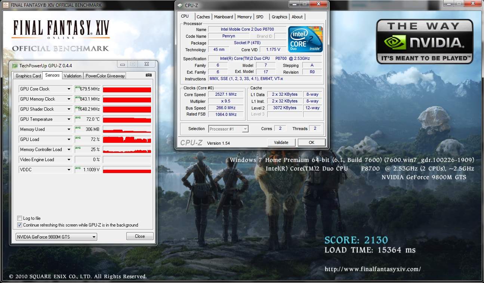
Task: Open the Video Engine Load dropdown
Action: [69, 160]
